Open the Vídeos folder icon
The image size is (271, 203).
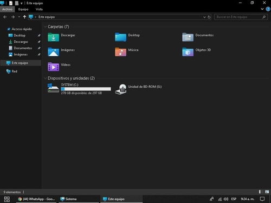[x=53, y=67]
